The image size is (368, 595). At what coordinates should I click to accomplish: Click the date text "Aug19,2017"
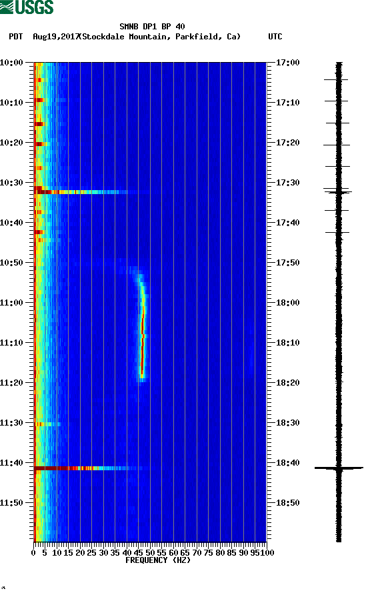55,37
